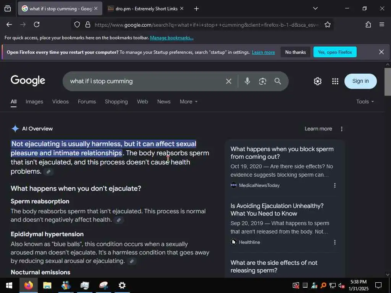The image size is (391, 293).
Task: Click the 'No thanks' button
Action: [295, 52]
